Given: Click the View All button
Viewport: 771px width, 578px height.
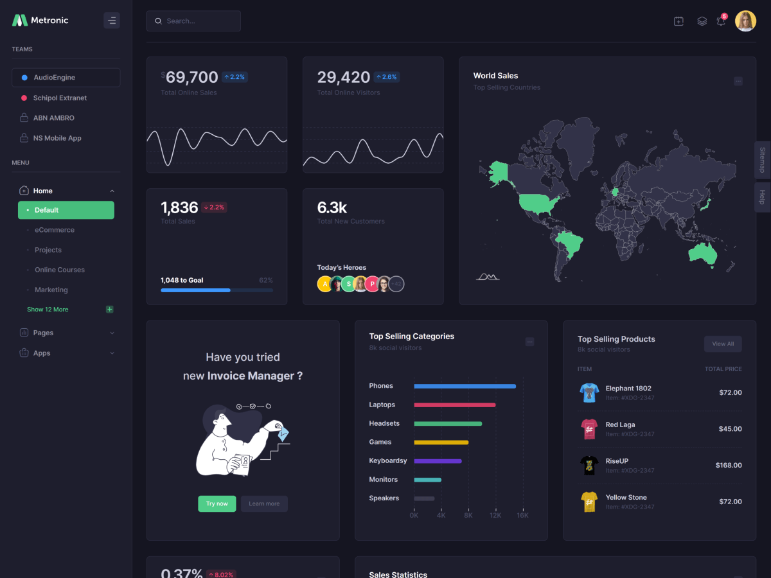Looking at the screenshot, I should 722,344.
